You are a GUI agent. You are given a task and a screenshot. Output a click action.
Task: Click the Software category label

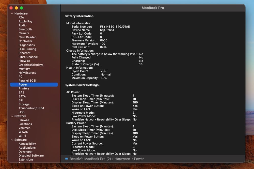coord(20,140)
